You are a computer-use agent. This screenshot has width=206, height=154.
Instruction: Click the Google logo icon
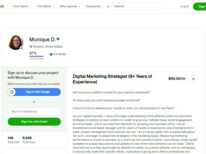[x=12, y=92]
